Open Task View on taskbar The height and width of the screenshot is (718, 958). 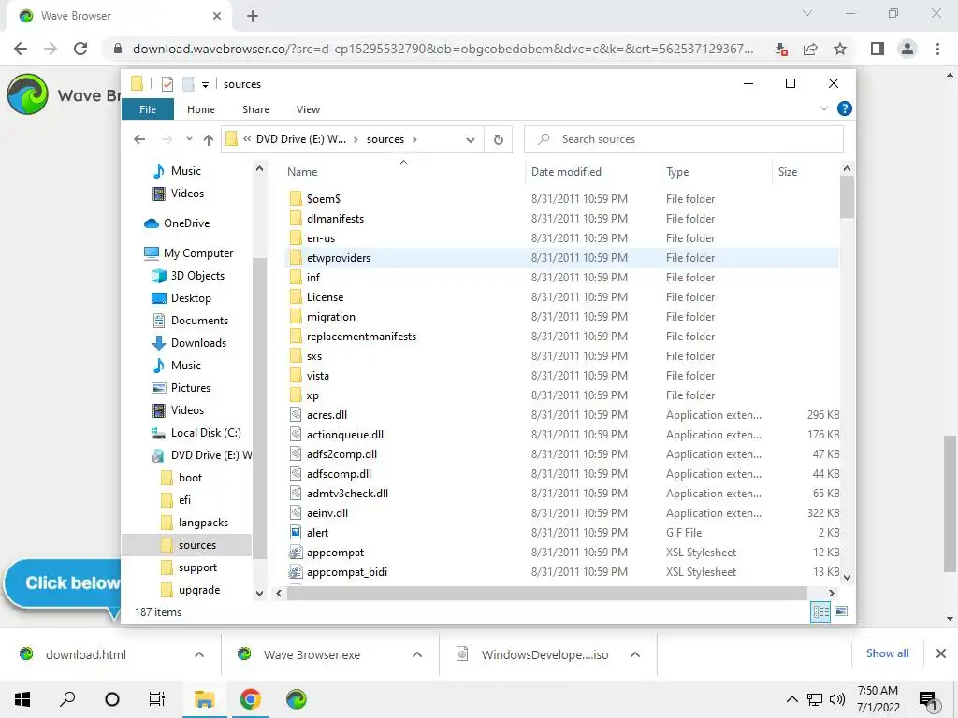pyautogui.click(x=157, y=699)
